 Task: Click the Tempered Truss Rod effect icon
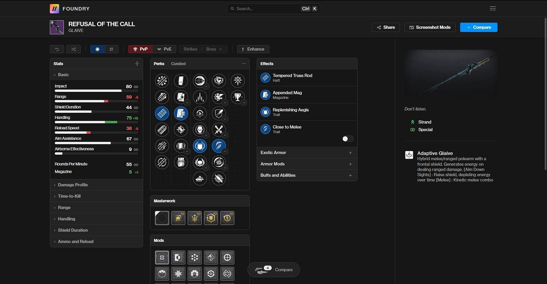click(x=265, y=78)
